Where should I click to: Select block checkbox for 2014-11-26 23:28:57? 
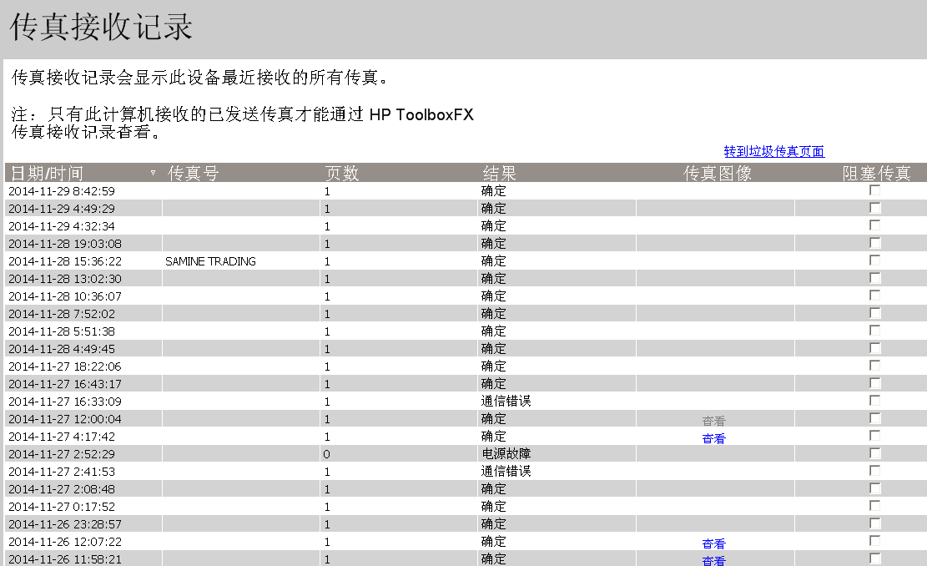(874, 523)
